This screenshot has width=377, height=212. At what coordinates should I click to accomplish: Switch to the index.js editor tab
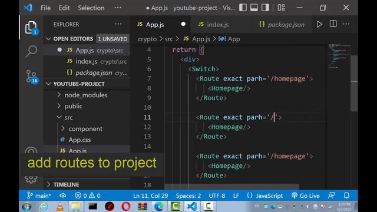(x=218, y=25)
